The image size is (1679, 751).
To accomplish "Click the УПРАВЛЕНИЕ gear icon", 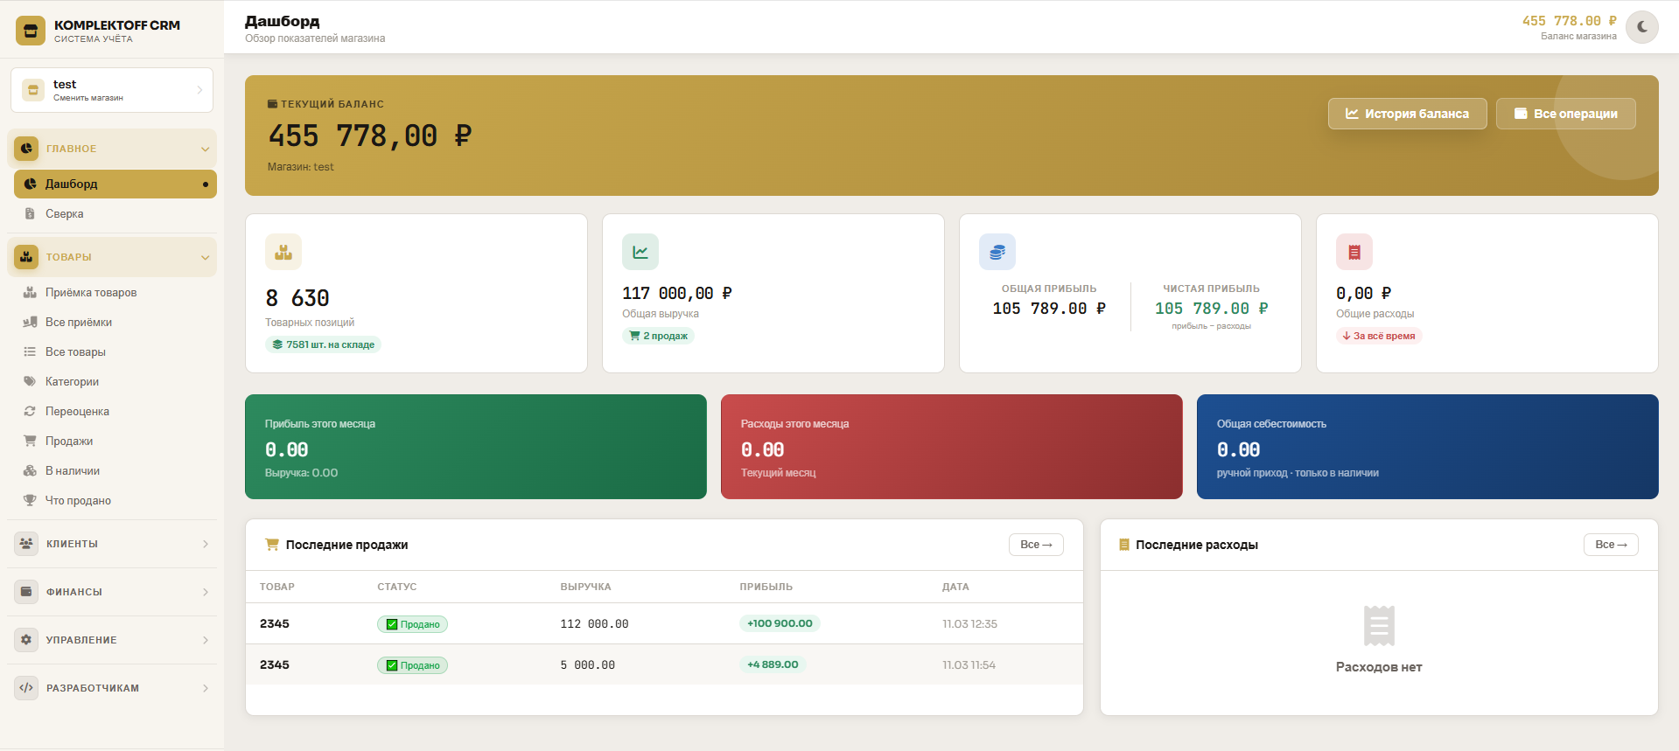I will pyautogui.click(x=26, y=640).
